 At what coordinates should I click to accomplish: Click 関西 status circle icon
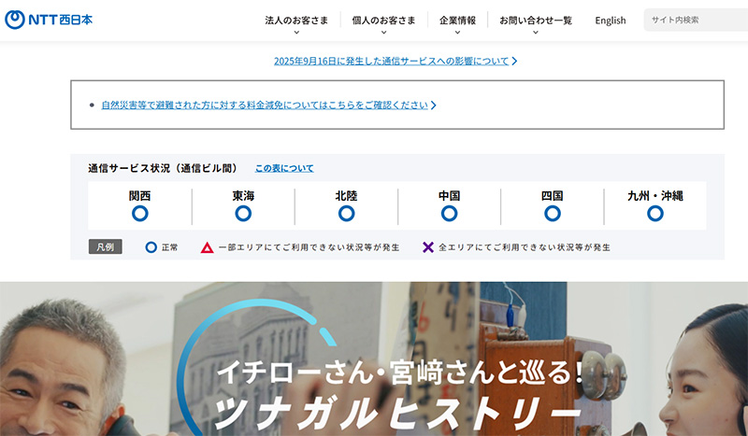point(139,214)
